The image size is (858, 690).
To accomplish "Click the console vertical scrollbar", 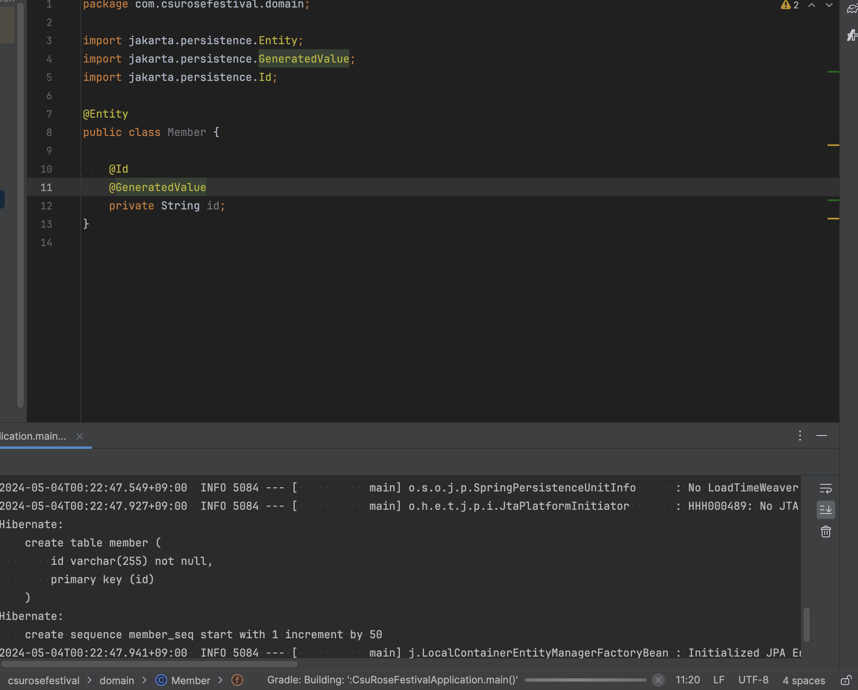I will coord(806,625).
